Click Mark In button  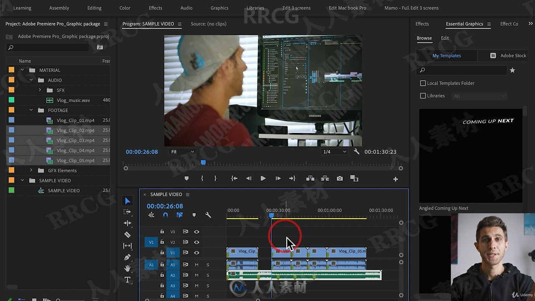click(202, 179)
